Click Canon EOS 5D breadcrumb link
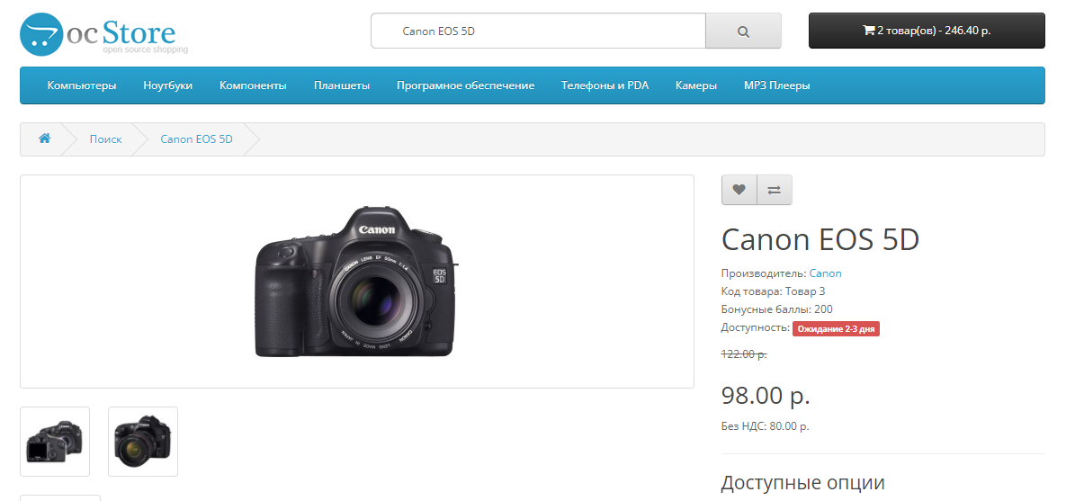Image resolution: width=1066 pixels, height=501 pixels. coord(196,139)
